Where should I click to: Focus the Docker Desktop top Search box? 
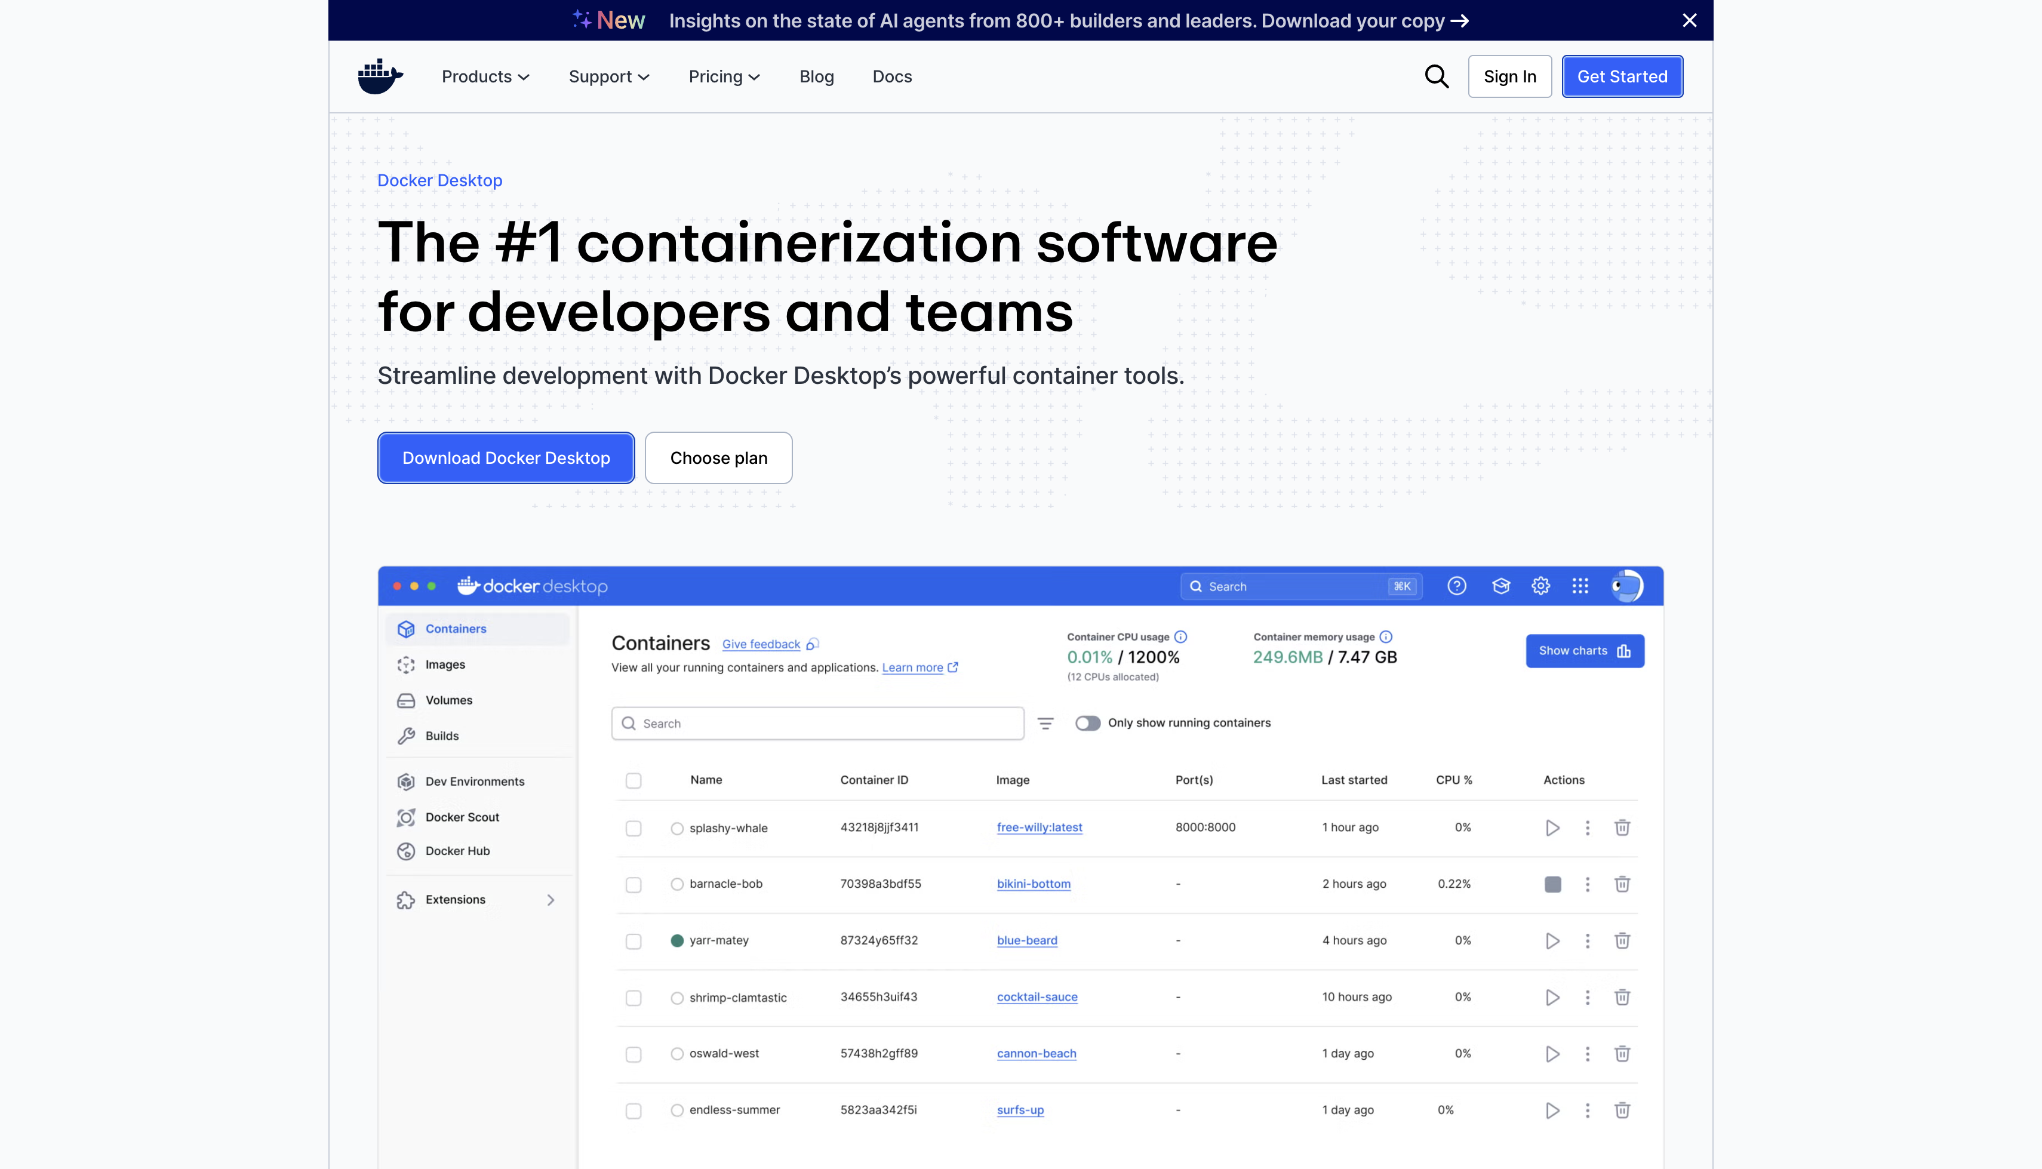pos(1300,586)
